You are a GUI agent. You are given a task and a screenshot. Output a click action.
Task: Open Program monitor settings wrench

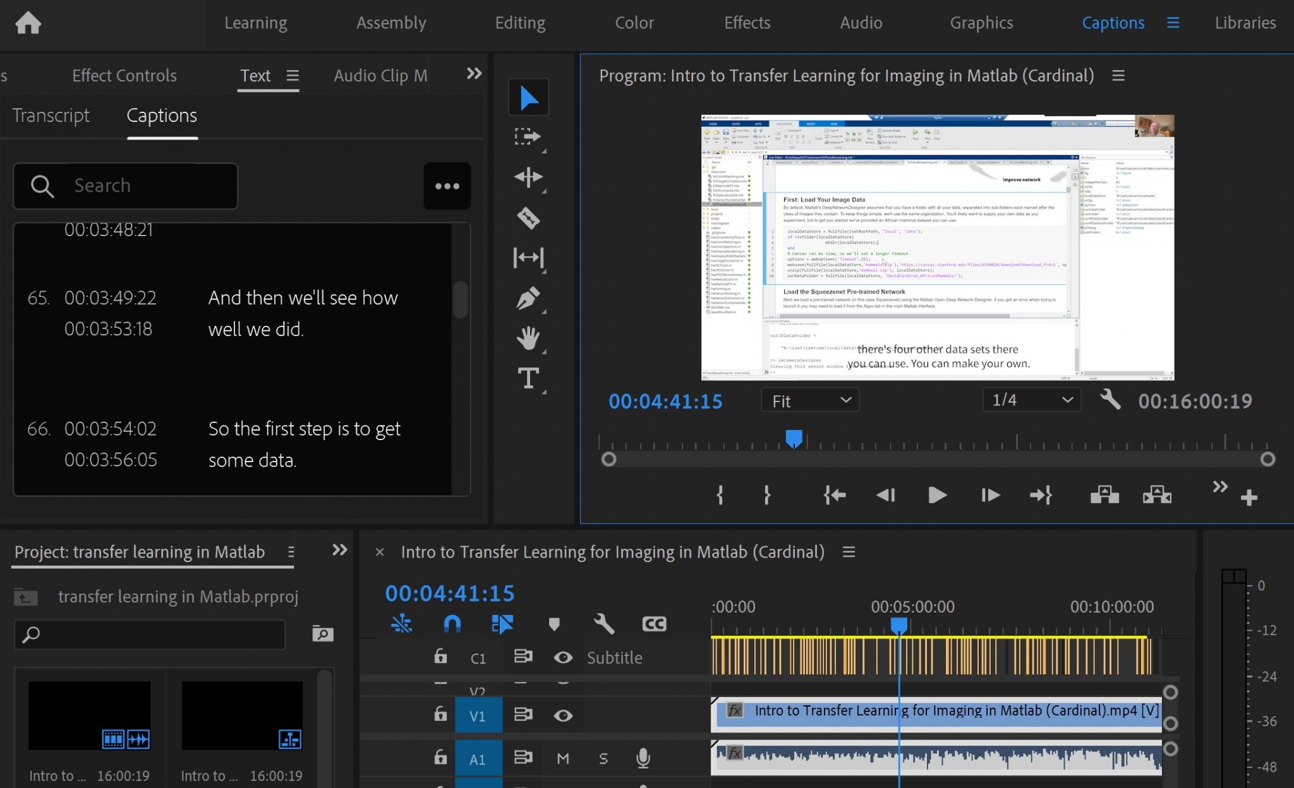coord(1110,400)
